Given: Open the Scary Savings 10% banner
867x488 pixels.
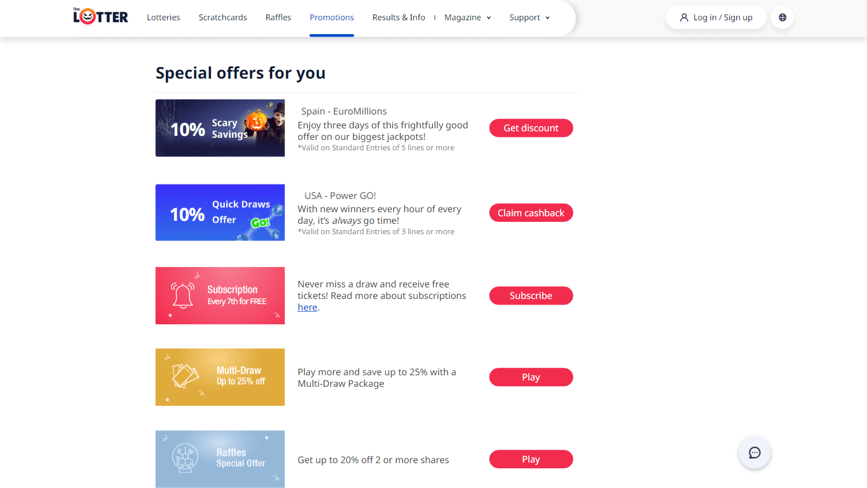Looking at the screenshot, I should (220, 128).
